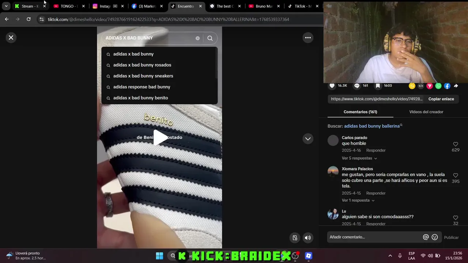The height and width of the screenshot is (263, 468).
Task: Close the TONGO tab
Action: 83,6
